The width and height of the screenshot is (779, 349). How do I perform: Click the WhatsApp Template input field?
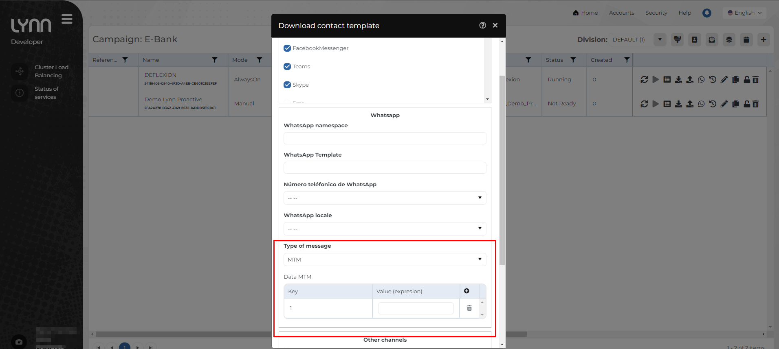[x=385, y=168]
